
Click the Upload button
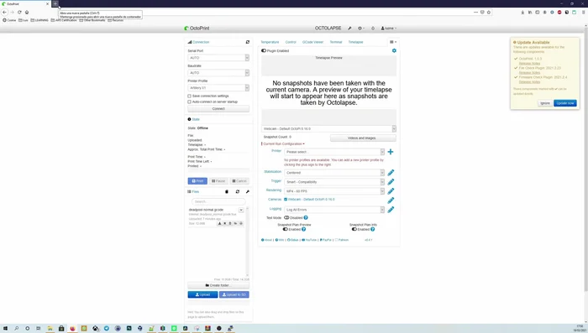pyautogui.click(x=202, y=294)
